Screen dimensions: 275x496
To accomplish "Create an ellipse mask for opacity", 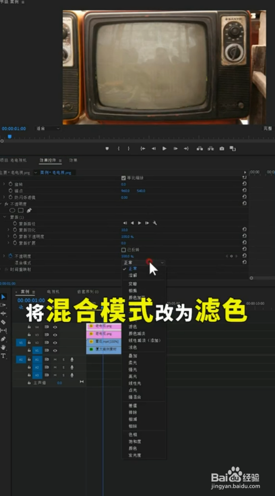I will (12, 211).
